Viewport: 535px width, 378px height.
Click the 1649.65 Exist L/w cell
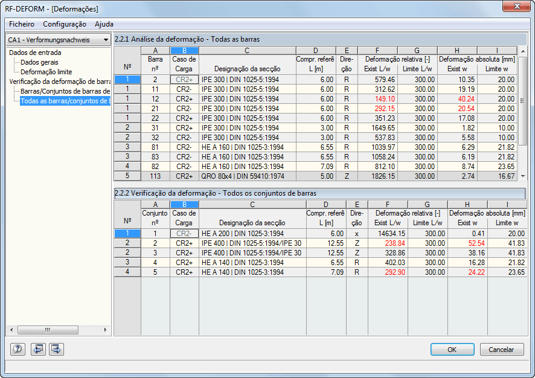(377, 128)
